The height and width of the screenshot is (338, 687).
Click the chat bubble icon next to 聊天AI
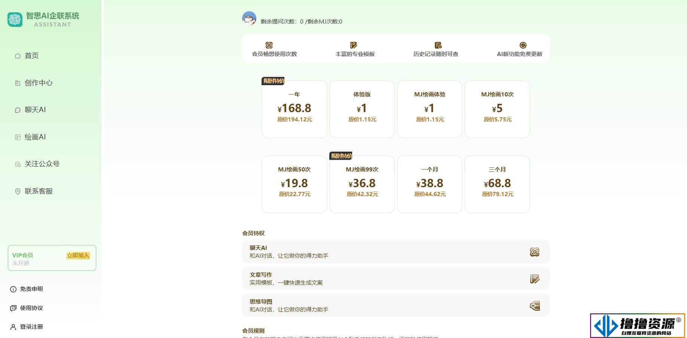18,110
